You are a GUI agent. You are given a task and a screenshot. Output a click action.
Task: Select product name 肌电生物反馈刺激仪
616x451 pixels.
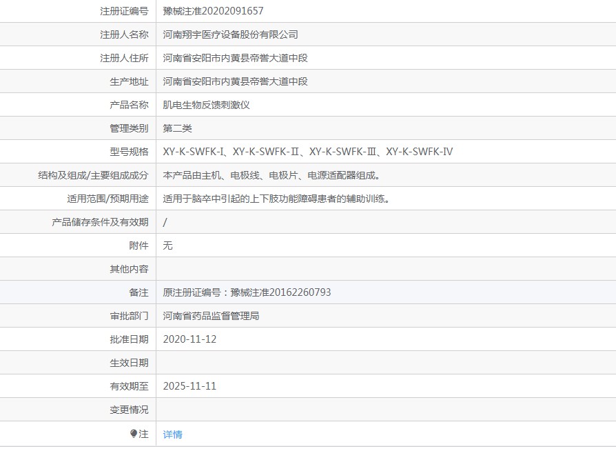(206, 105)
